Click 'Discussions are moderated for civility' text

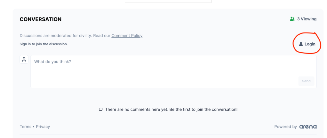coord(56,36)
